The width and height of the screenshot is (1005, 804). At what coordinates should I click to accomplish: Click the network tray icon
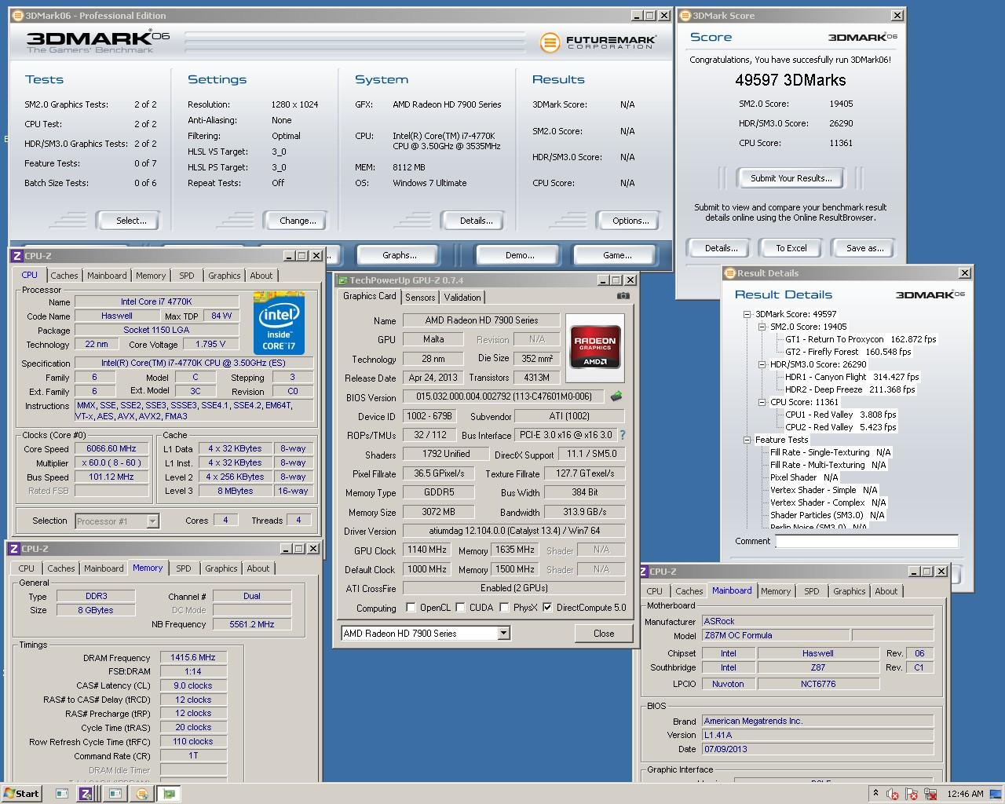click(931, 794)
